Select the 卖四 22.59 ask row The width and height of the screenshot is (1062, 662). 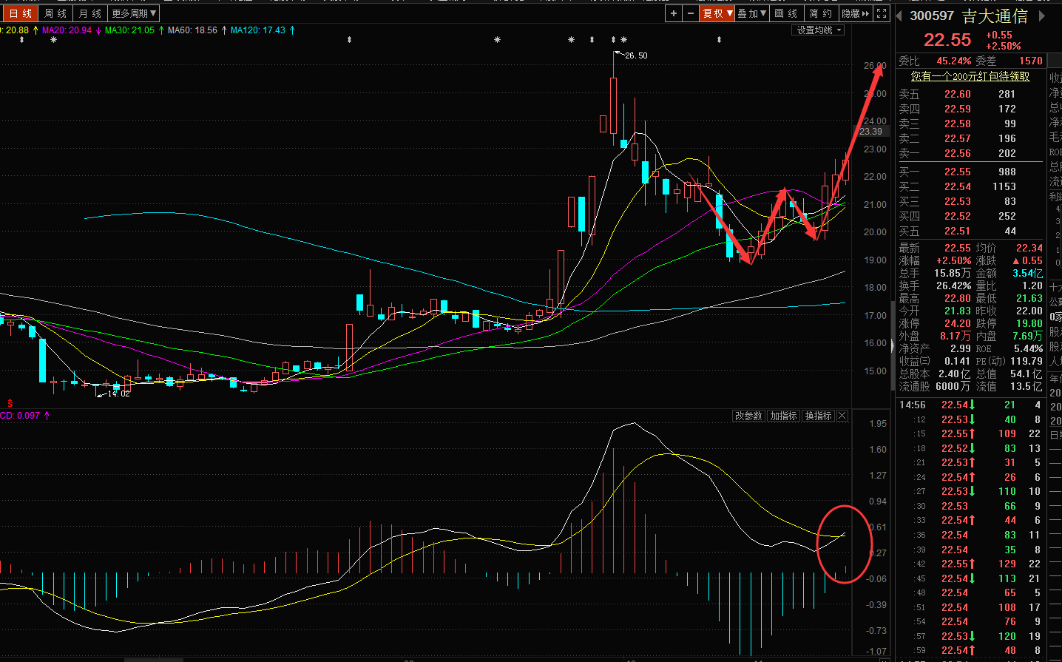(x=970, y=109)
